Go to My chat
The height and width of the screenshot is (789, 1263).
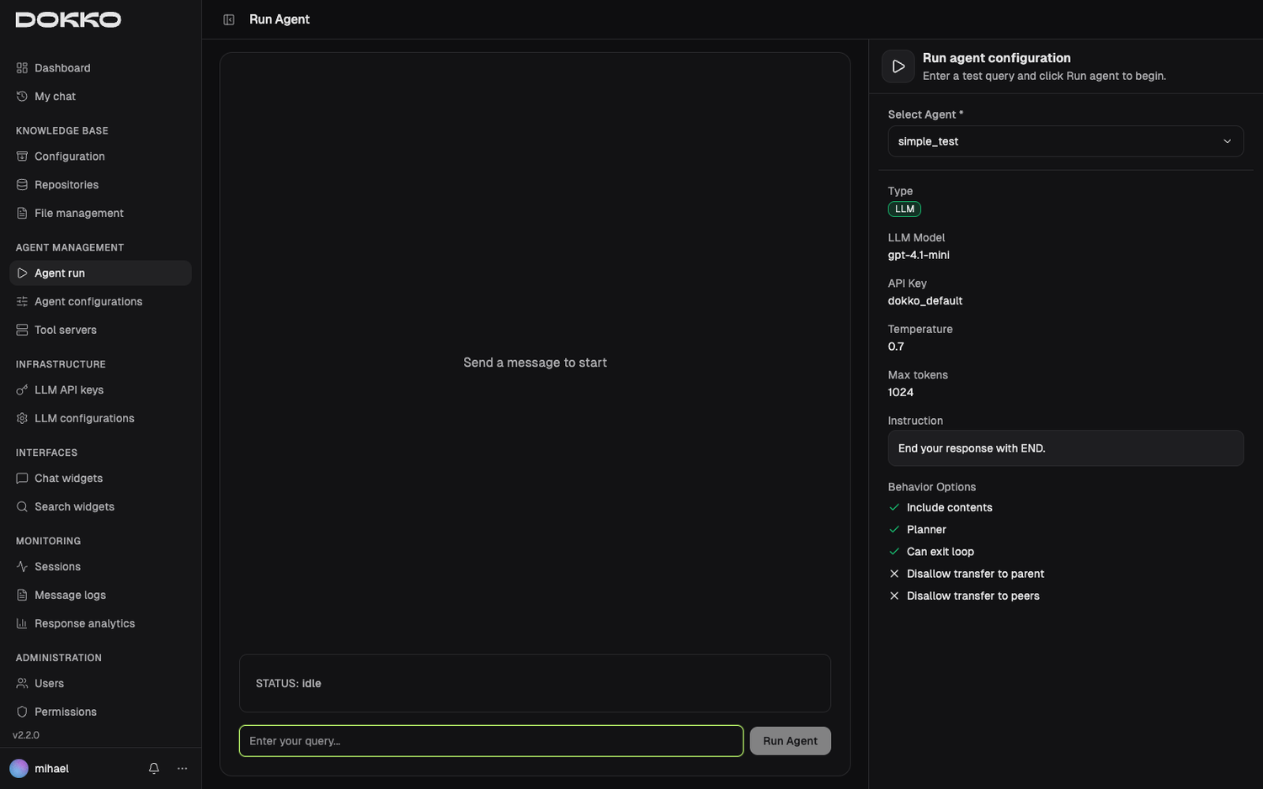click(100, 97)
